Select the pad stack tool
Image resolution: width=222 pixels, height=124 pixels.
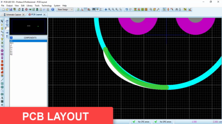tap(2, 76)
